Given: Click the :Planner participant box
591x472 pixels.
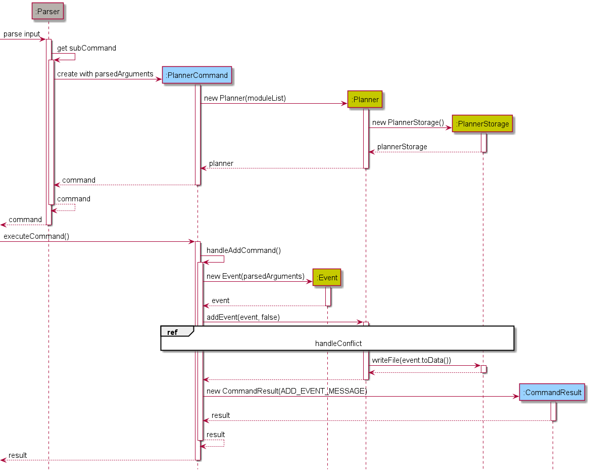Looking at the screenshot, I should pyautogui.click(x=365, y=100).
